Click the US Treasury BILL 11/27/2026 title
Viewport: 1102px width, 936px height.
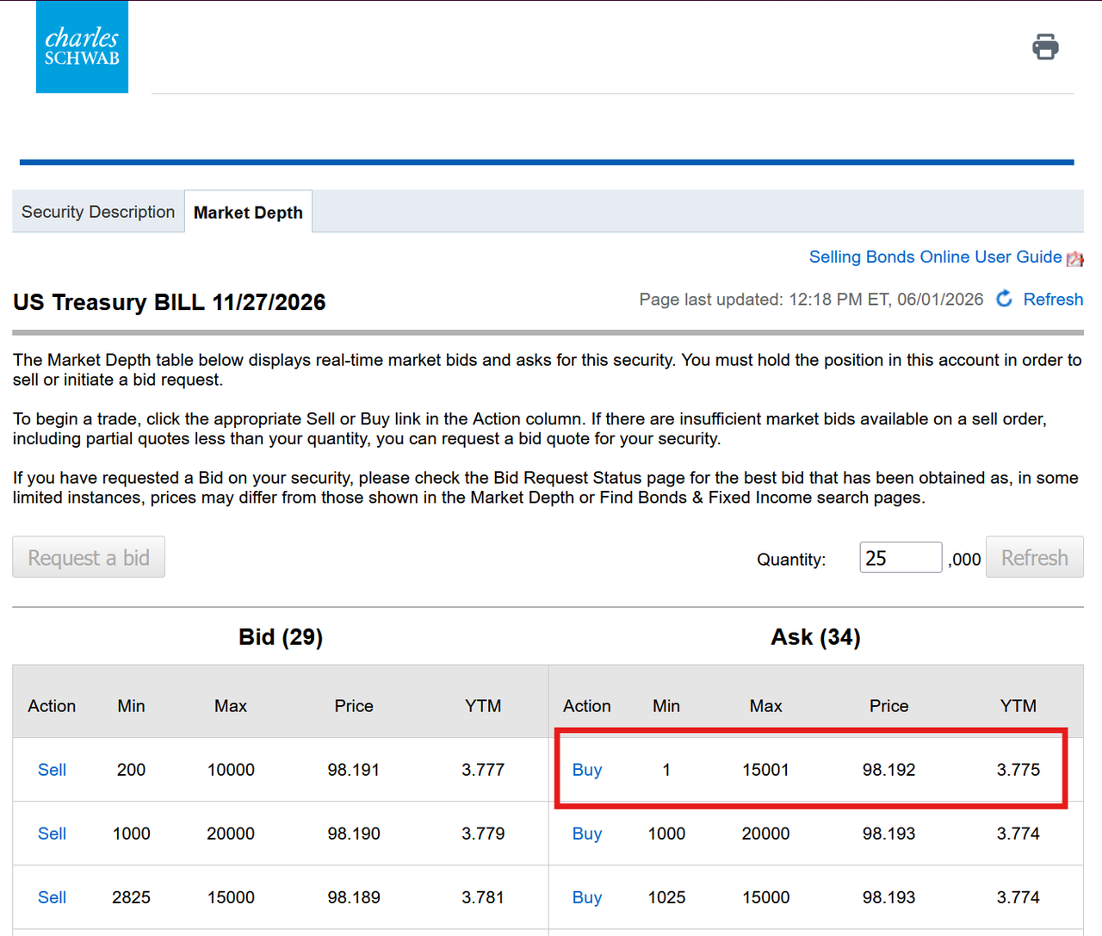pyautogui.click(x=170, y=302)
